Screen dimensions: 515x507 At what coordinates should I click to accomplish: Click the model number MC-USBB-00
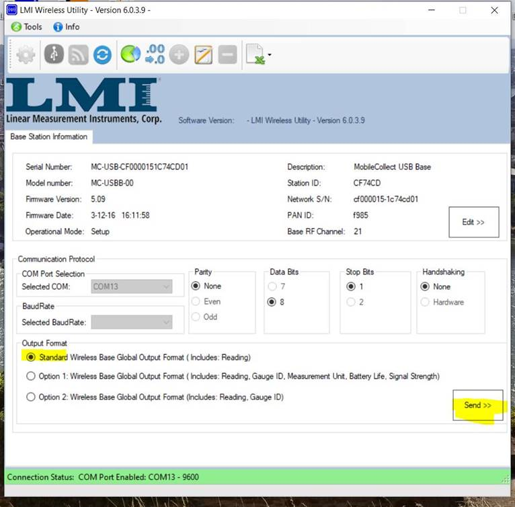point(112,183)
